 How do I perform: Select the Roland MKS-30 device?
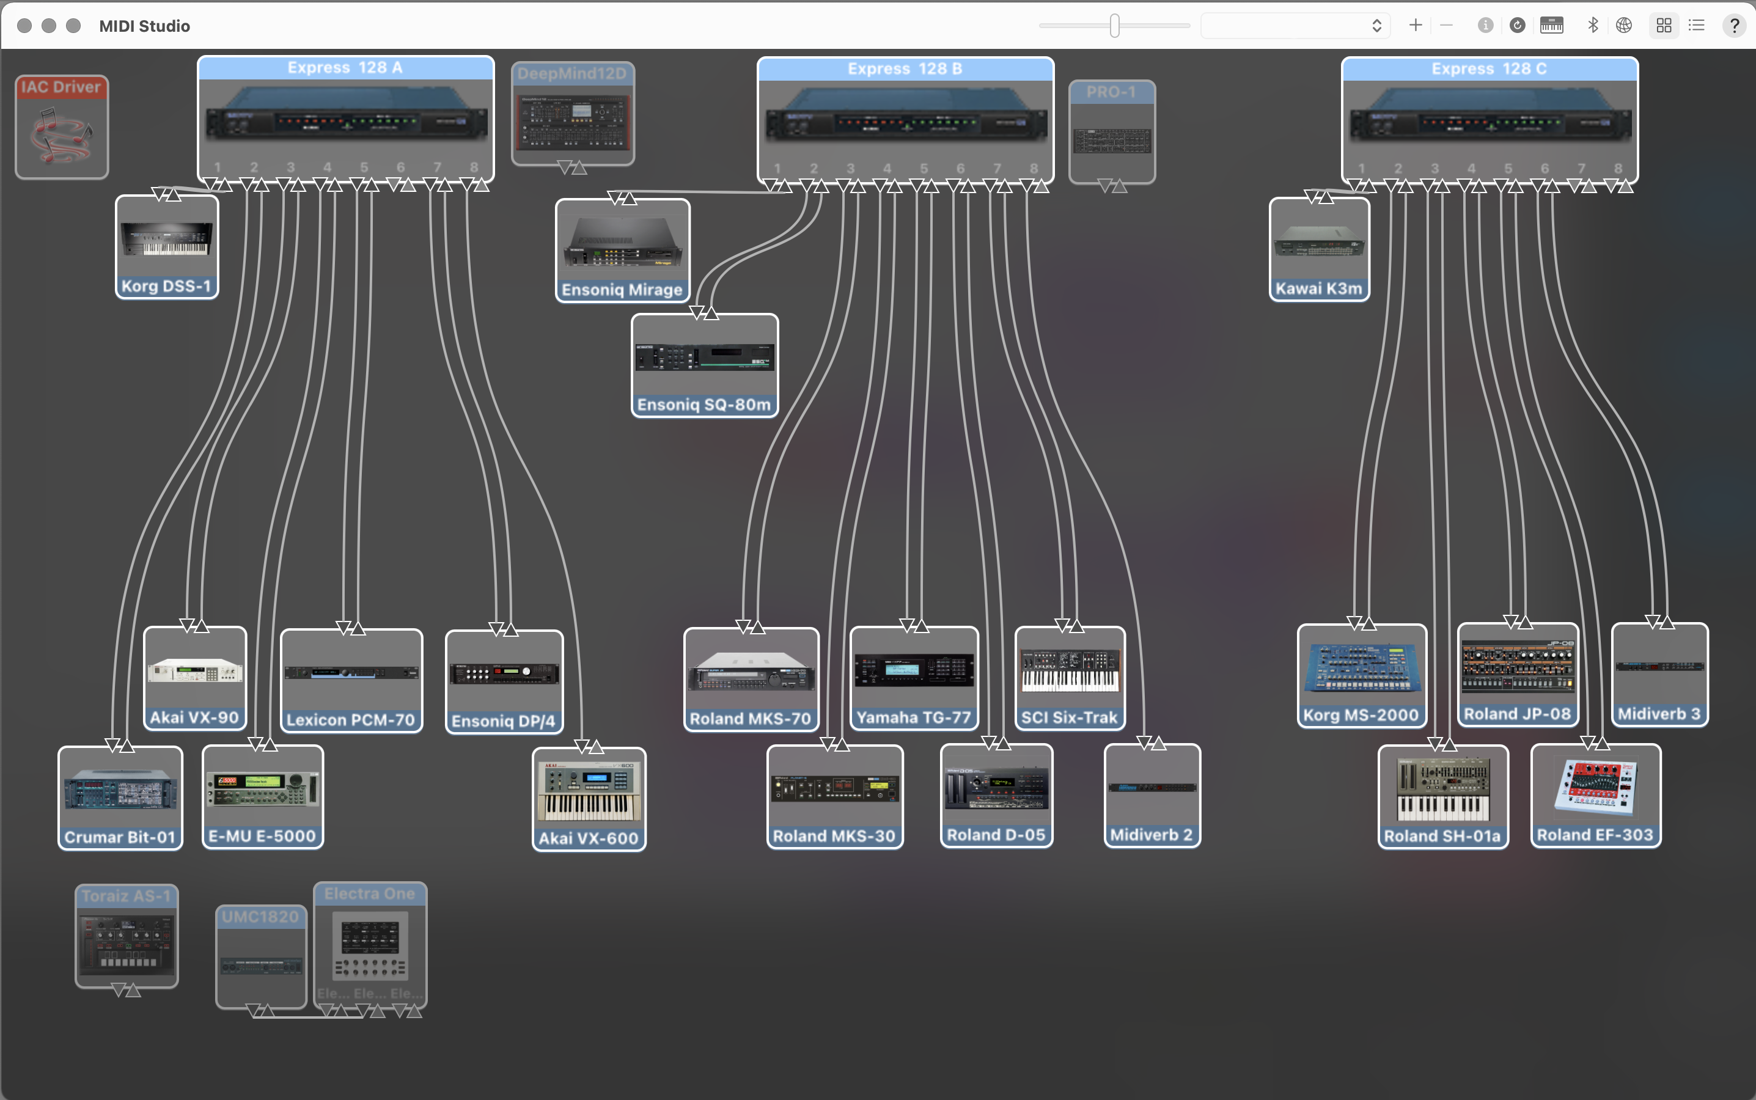tap(834, 797)
